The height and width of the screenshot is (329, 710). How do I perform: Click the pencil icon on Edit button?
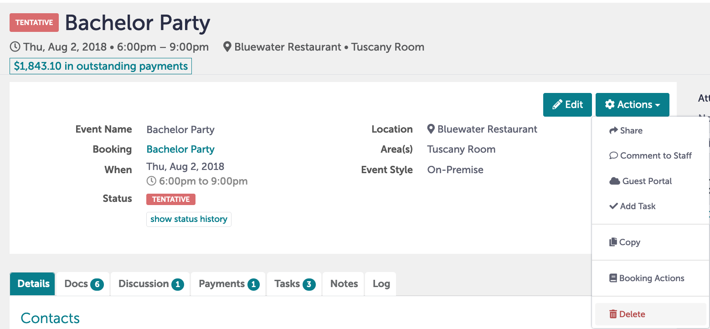pos(557,105)
